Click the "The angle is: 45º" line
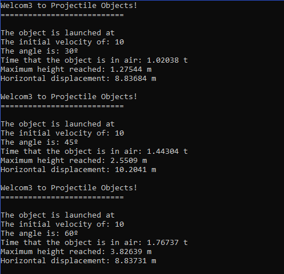 [39, 142]
